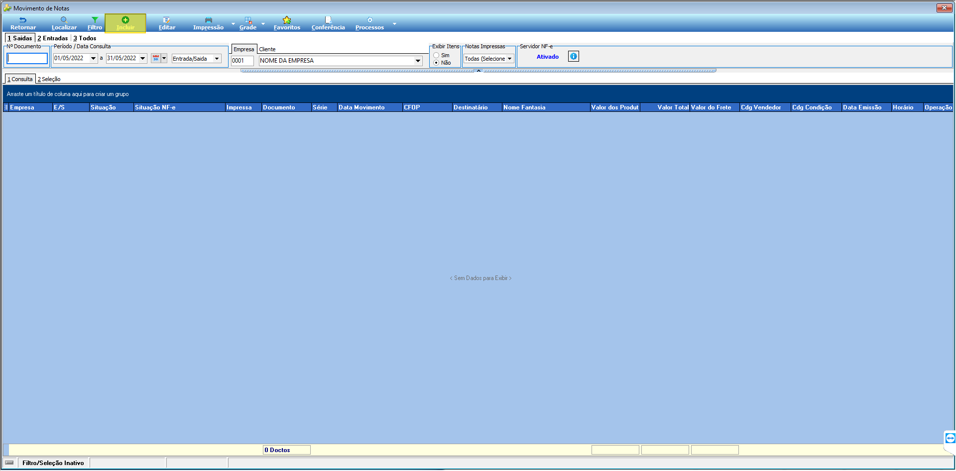Click the CFOP column header
The height and width of the screenshot is (471, 956).
[x=427, y=107]
